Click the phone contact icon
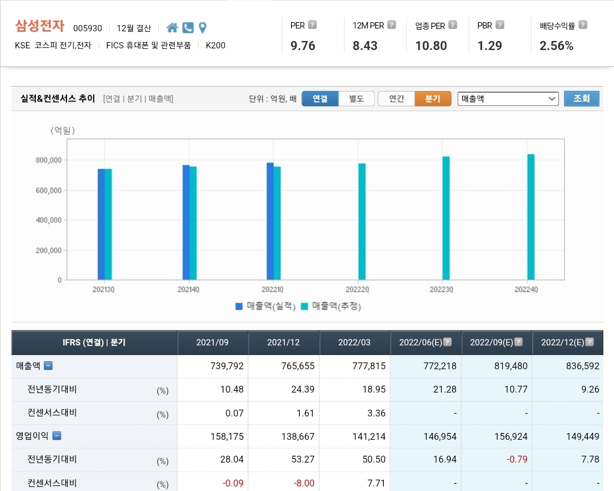Image resolution: width=614 pixels, height=491 pixels. pyautogui.click(x=188, y=27)
